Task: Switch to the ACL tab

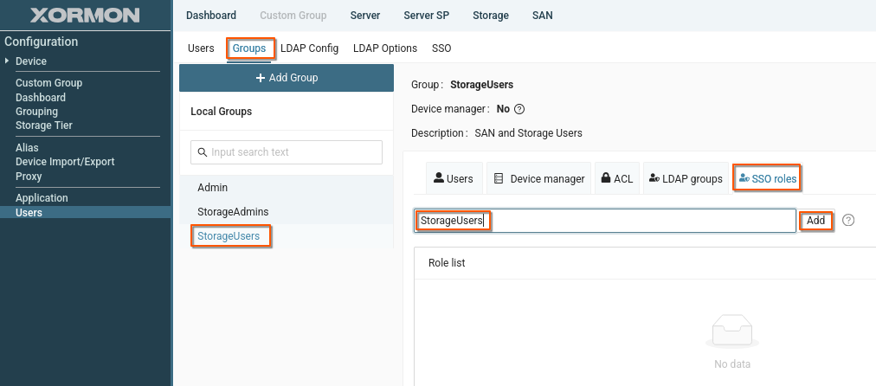Action: click(x=617, y=179)
